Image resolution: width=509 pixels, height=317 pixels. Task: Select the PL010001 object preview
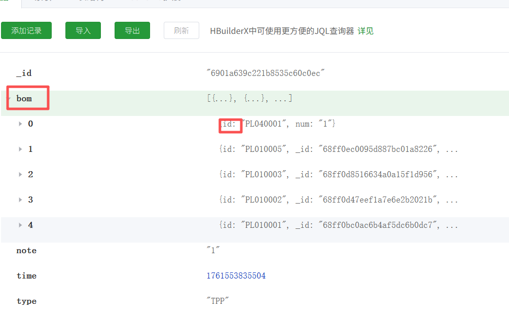tap(338, 225)
